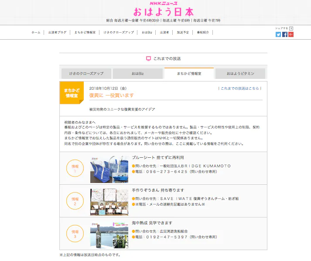Open 出演者ブログ in the navigation
Viewport: 311px width, 261px height.
pos(58,32)
